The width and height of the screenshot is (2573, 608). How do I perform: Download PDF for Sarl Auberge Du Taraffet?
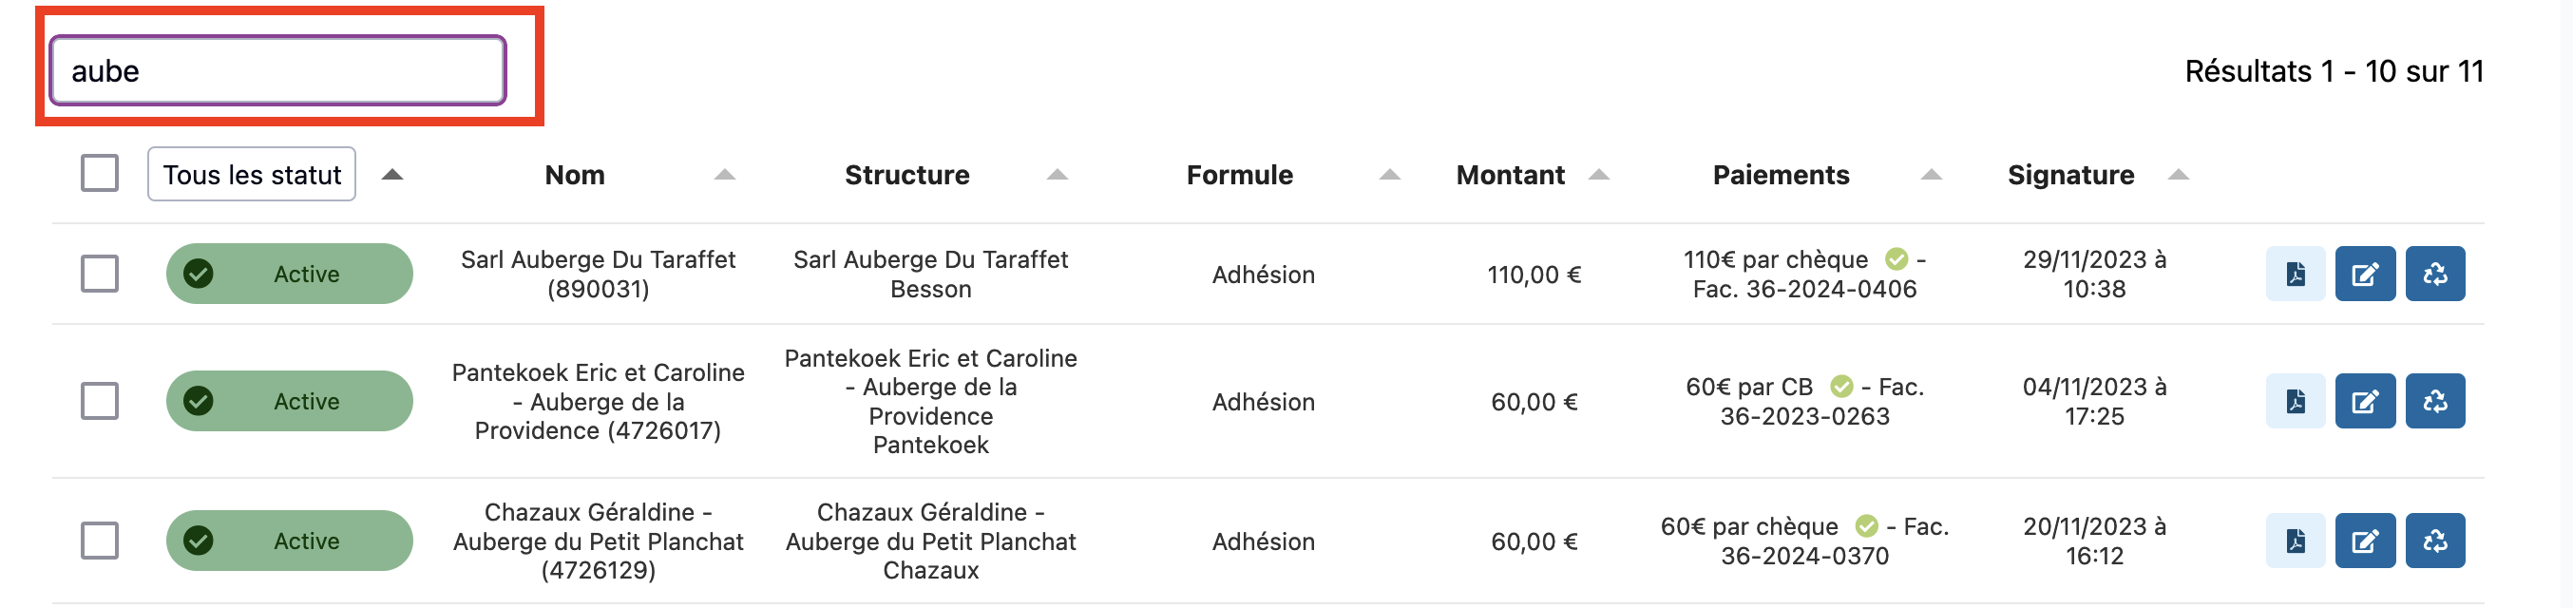(x=2295, y=274)
